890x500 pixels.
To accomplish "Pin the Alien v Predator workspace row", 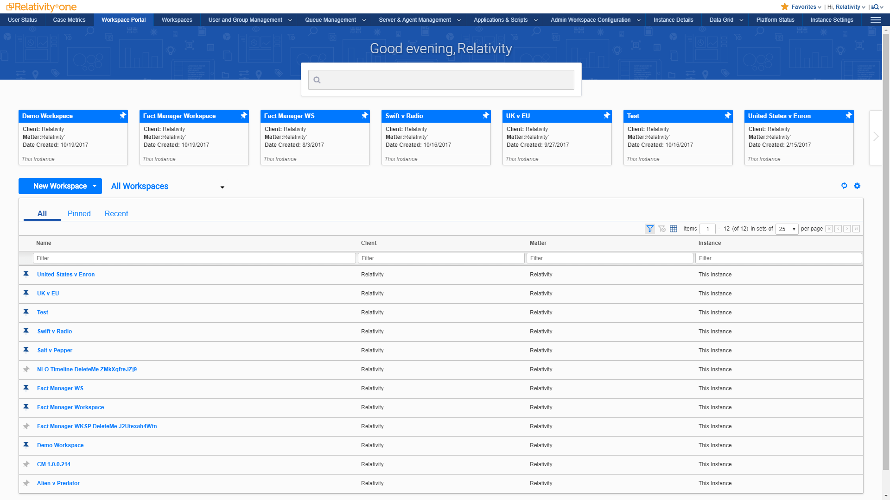I will [26, 483].
